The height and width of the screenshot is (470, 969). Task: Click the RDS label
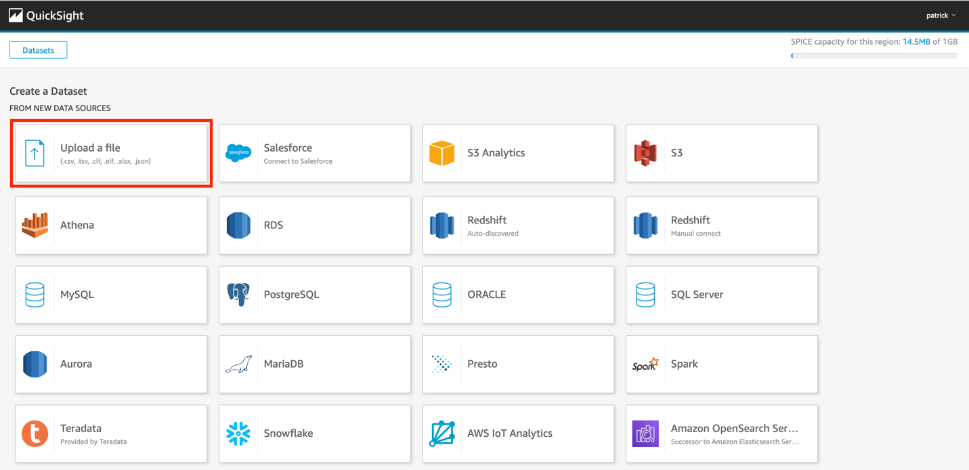point(274,225)
